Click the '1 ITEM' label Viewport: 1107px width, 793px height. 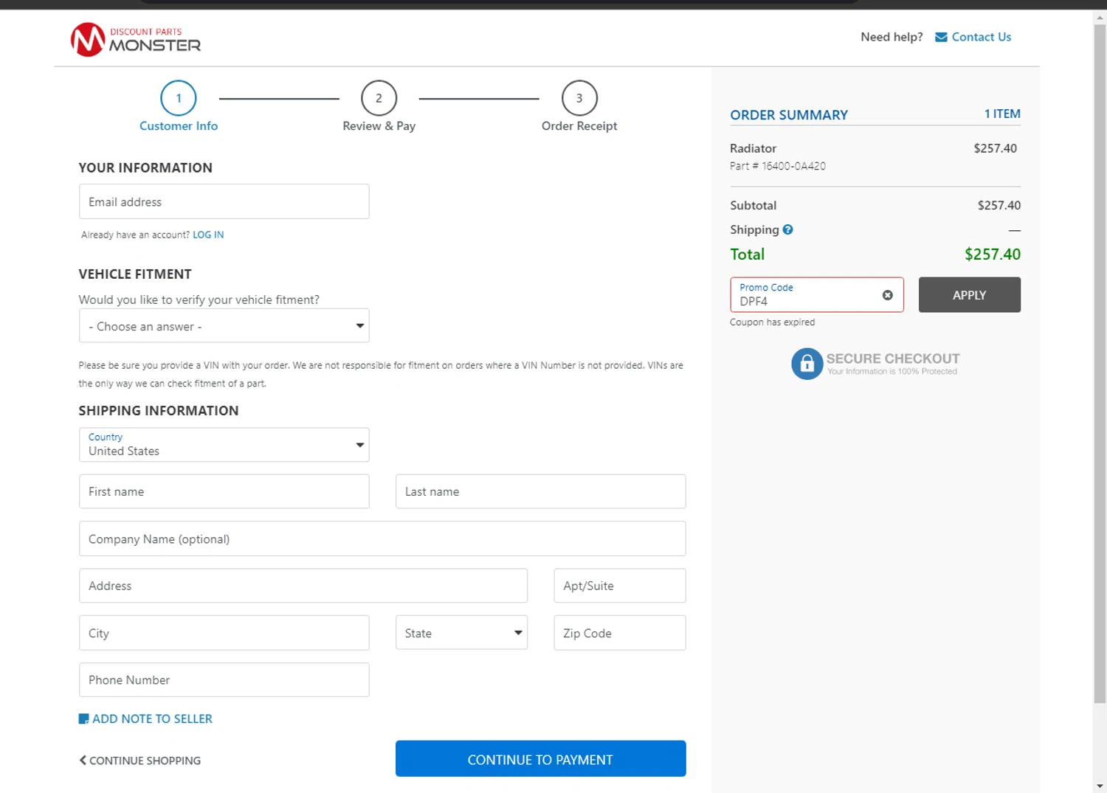[x=1002, y=114]
